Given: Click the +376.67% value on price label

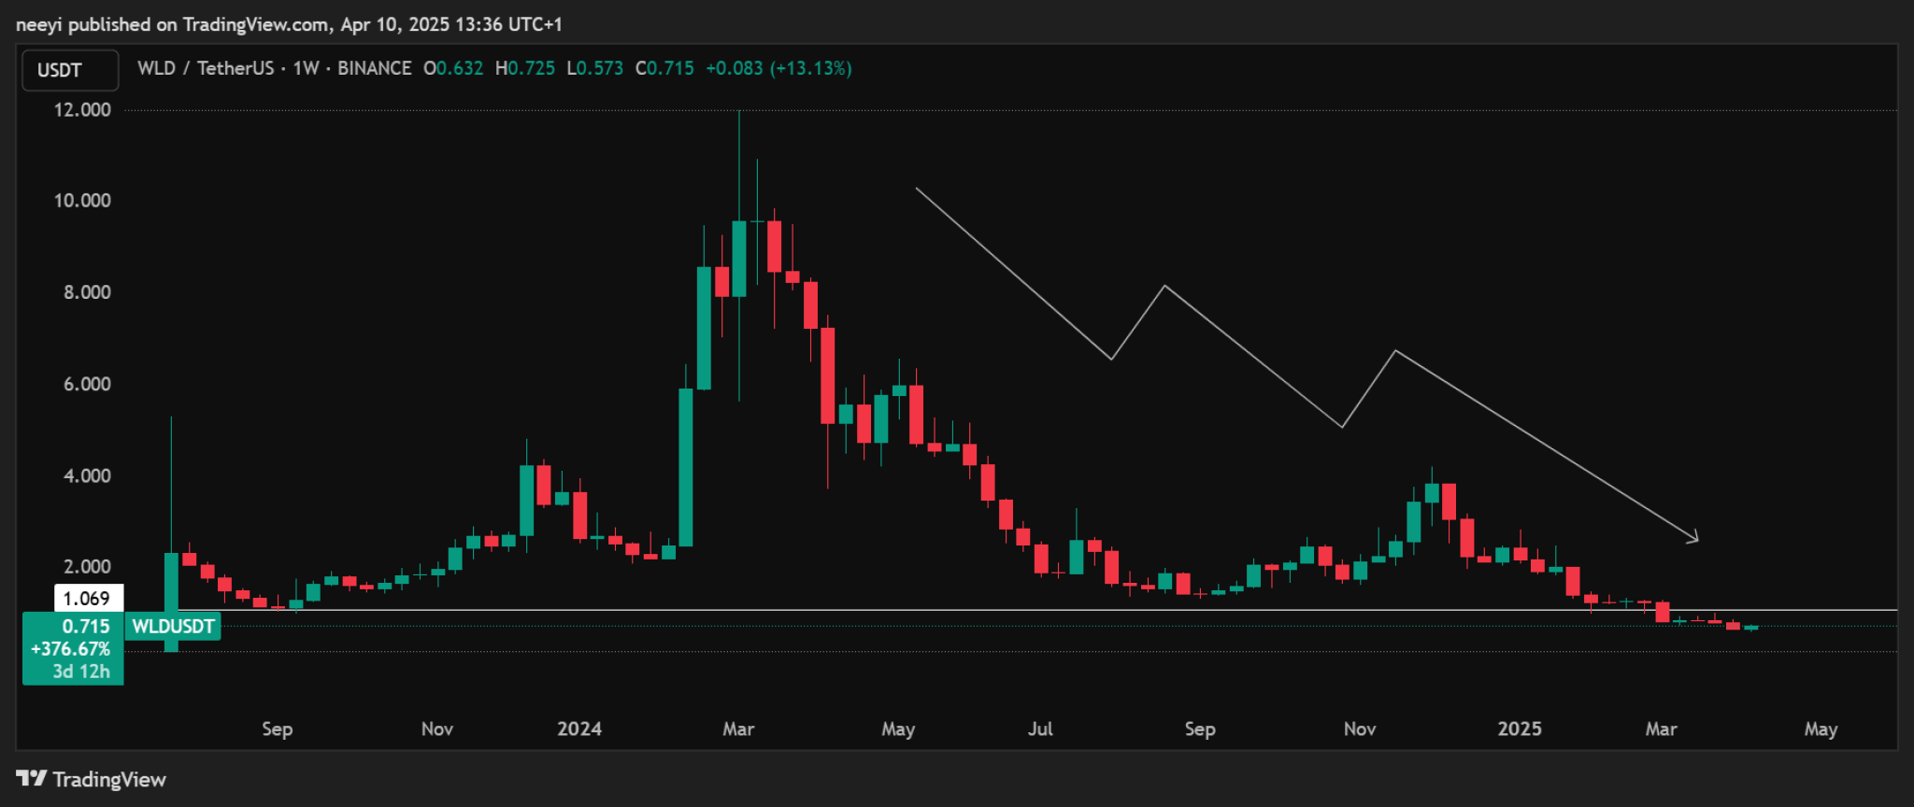Looking at the screenshot, I should pyautogui.click(x=71, y=649).
